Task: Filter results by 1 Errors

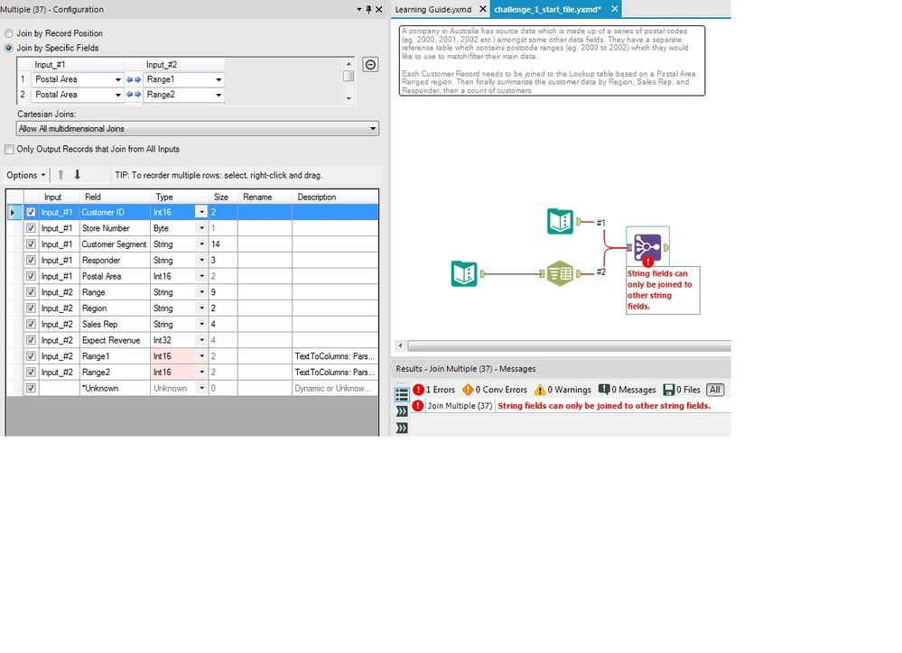Action: [x=433, y=390]
